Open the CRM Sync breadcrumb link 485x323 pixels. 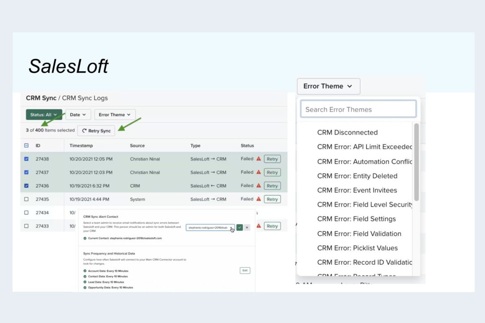coord(41,98)
